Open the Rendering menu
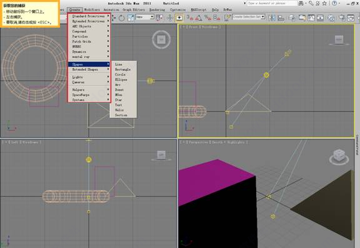360x248 pixels. (x=157, y=9)
